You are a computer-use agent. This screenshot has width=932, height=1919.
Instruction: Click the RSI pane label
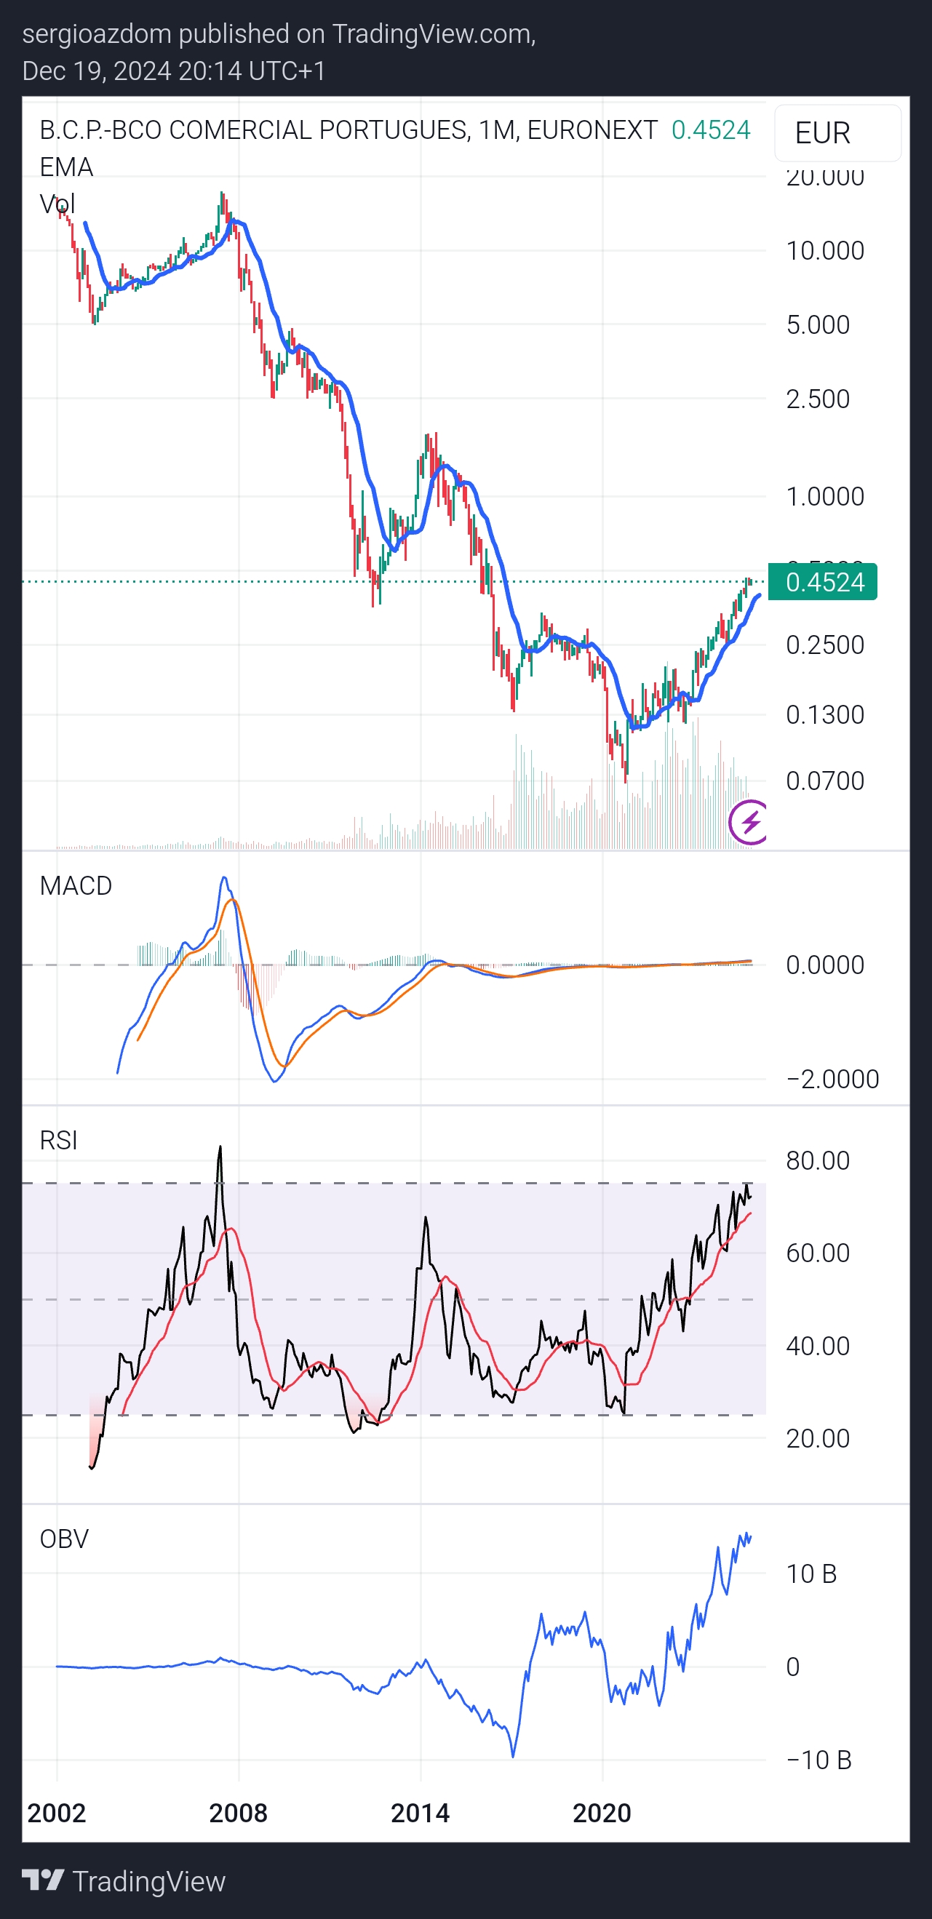click(59, 1140)
